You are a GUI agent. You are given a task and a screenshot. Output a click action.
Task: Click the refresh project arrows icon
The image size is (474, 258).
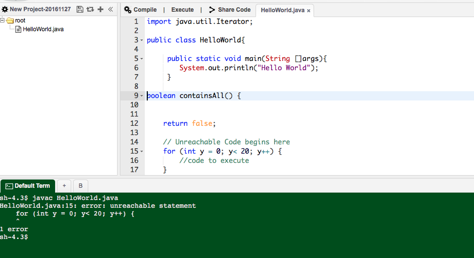click(90, 9)
